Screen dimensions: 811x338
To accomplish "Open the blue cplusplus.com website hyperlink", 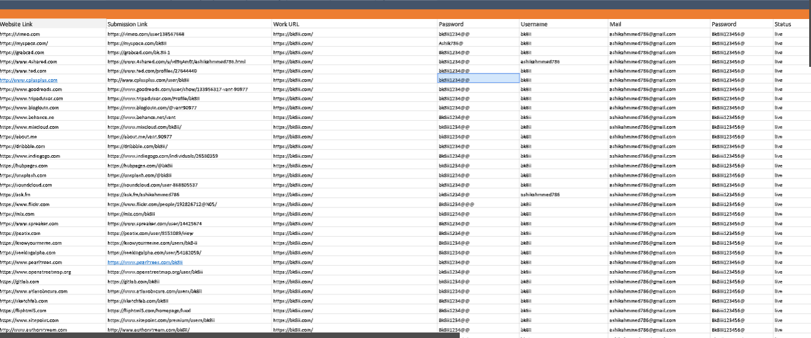I will point(29,80).
